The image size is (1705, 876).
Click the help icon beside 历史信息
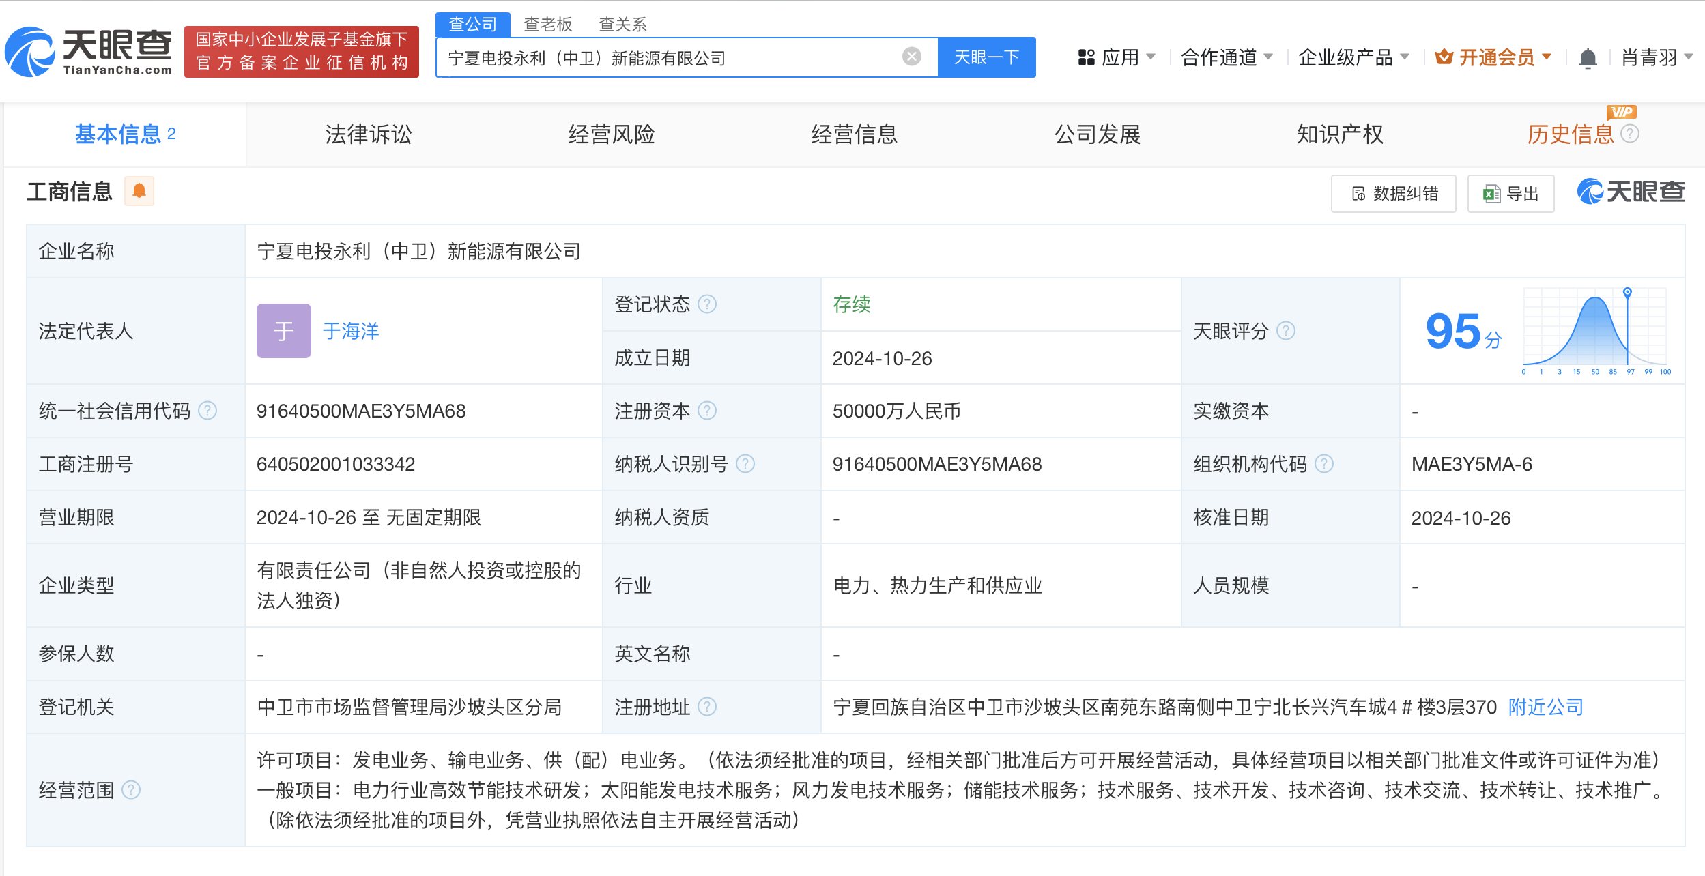[x=1630, y=134]
